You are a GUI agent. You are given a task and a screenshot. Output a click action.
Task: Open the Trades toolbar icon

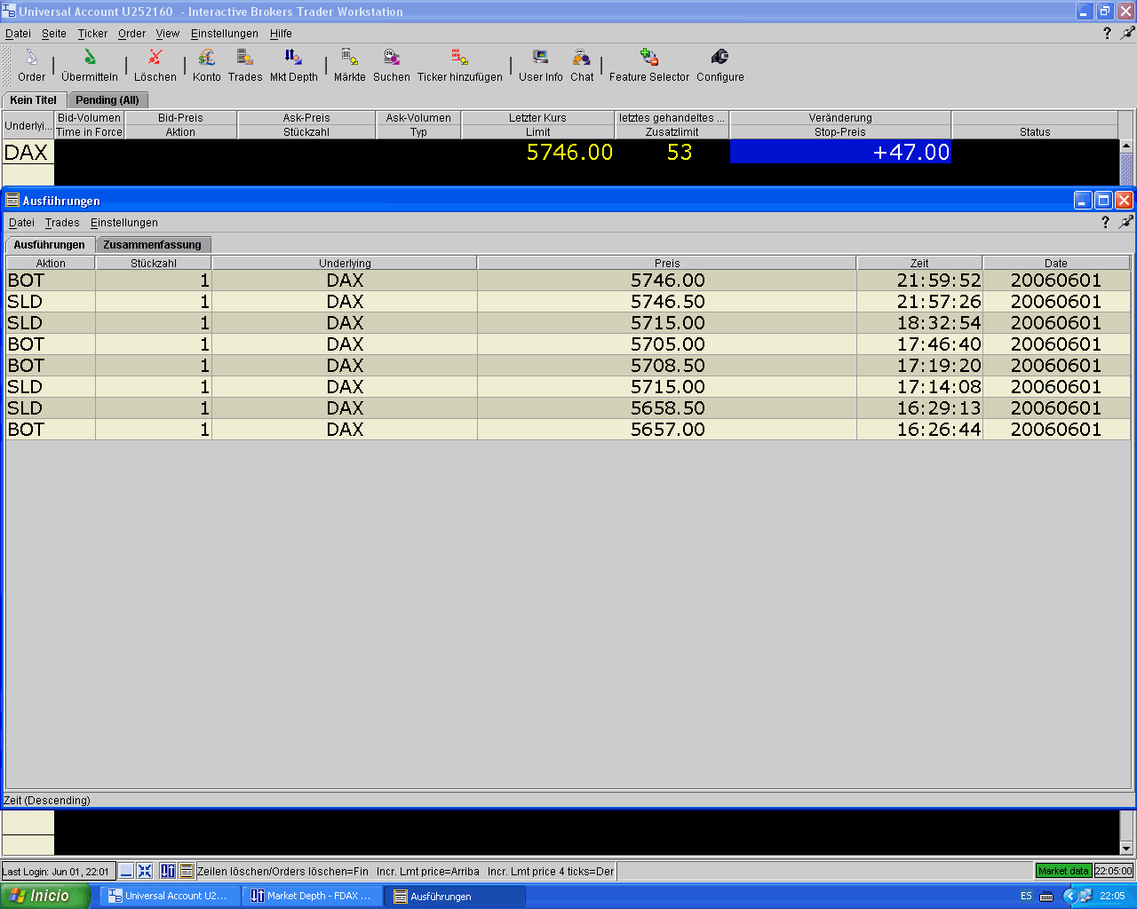(245, 67)
